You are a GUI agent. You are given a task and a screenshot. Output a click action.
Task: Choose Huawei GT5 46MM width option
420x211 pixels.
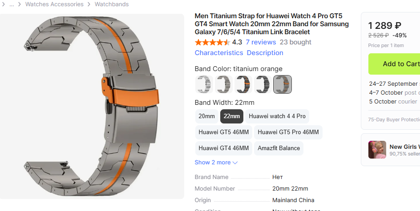point(224,132)
